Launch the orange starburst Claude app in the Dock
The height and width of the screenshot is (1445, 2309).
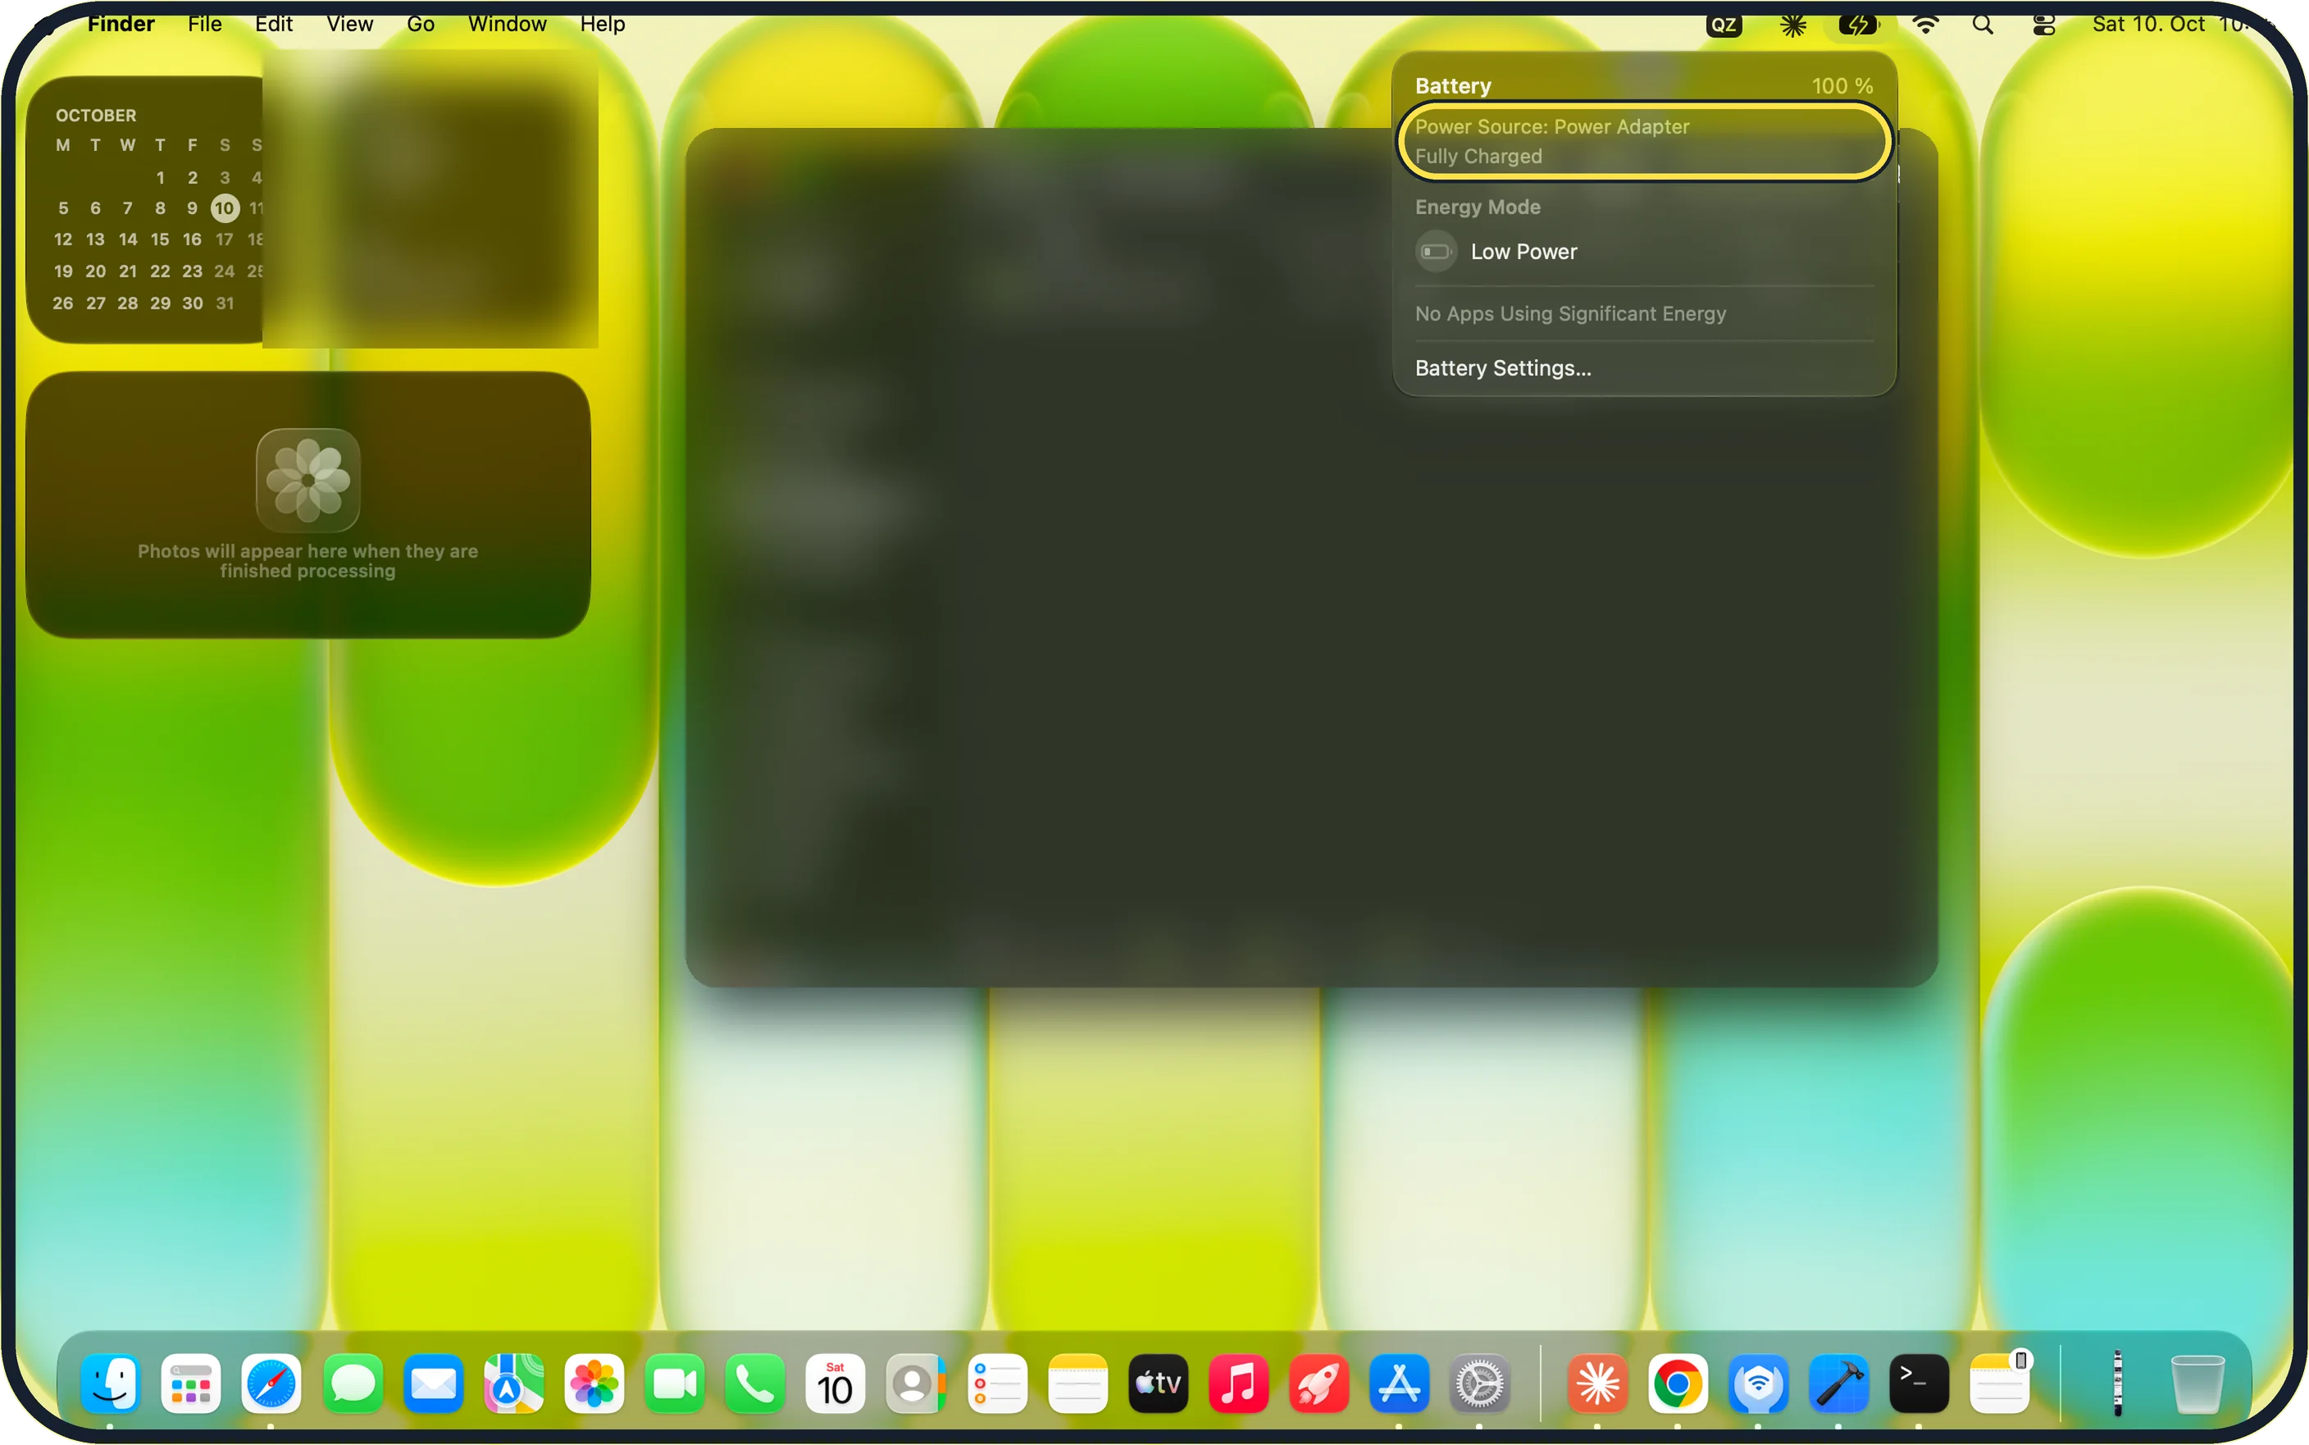point(1597,1383)
